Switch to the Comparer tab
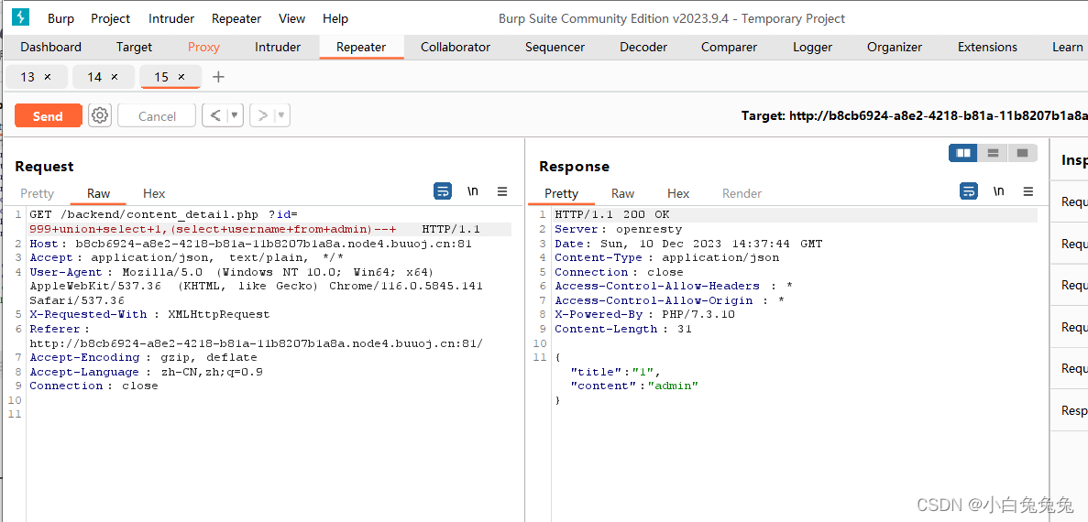1088x522 pixels. [x=729, y=47]
